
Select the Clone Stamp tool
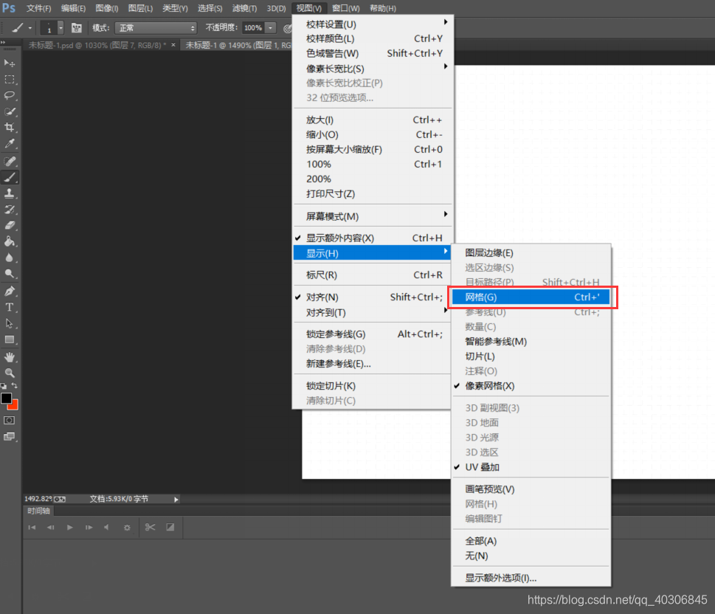[x=9, y=193]
